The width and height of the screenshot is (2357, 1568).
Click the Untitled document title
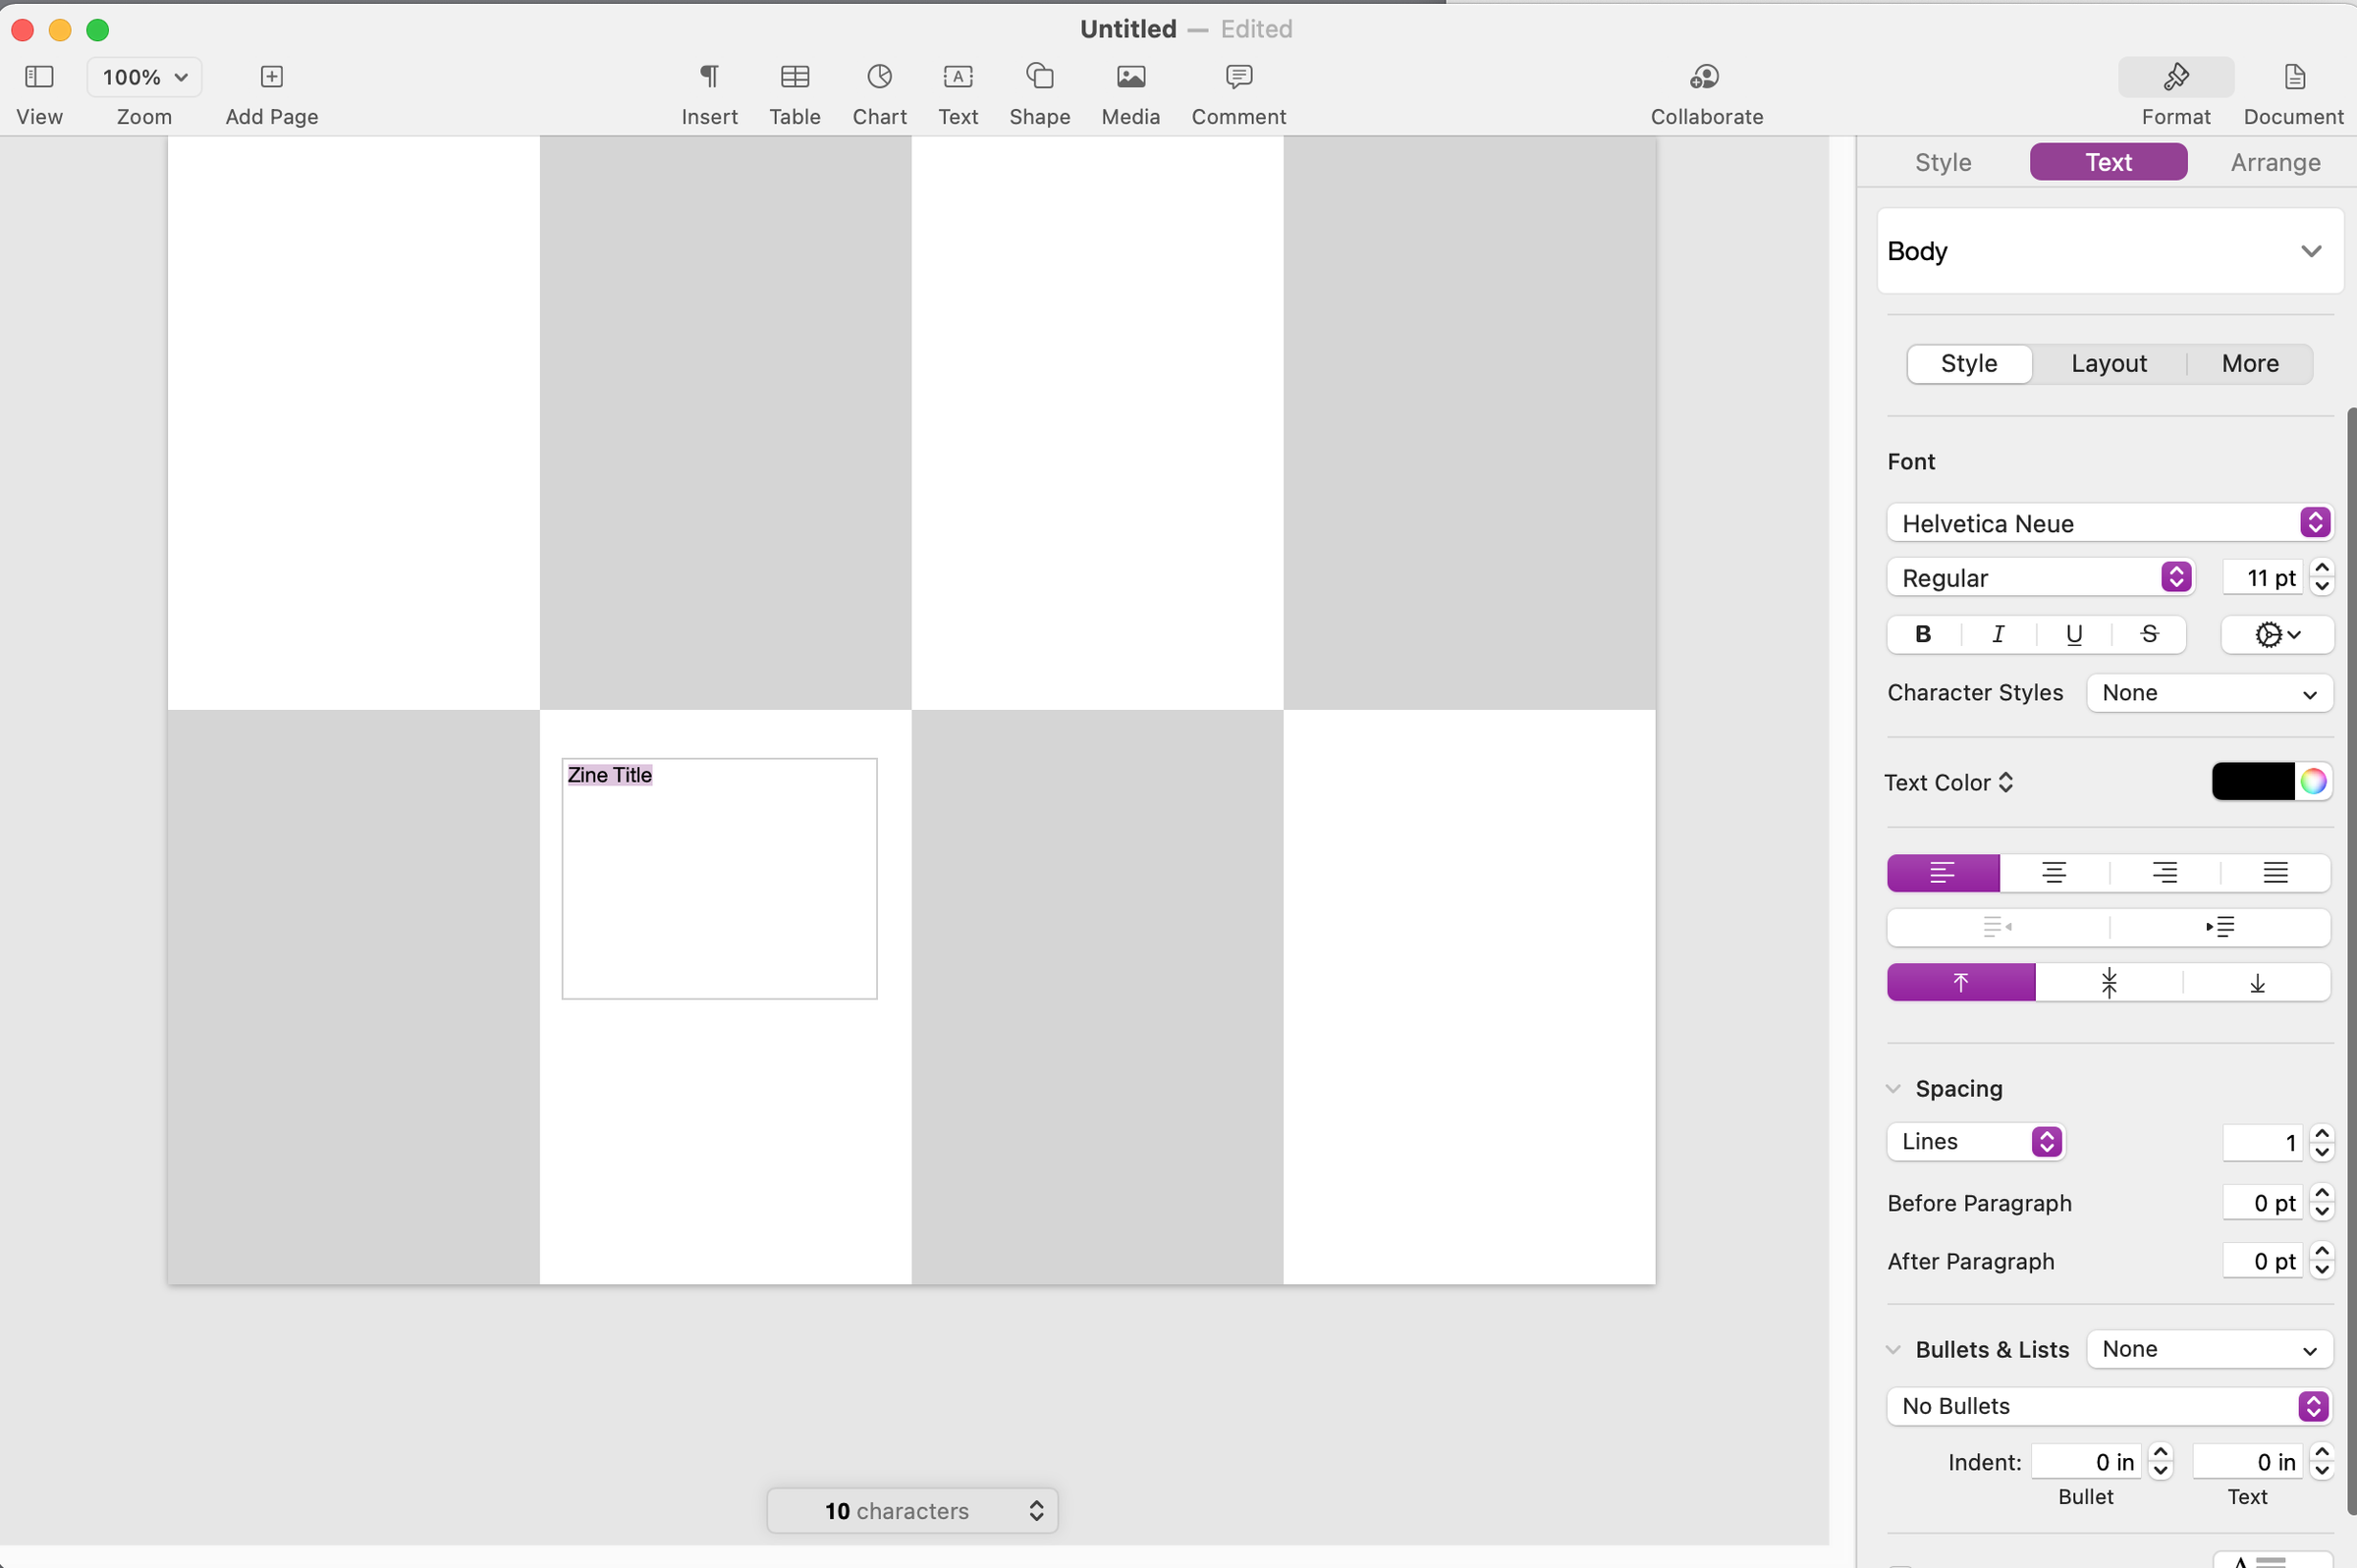(1128, 29)
